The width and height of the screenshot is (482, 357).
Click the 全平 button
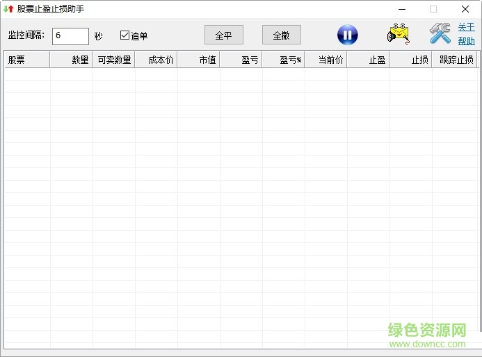tap(224, 35)
